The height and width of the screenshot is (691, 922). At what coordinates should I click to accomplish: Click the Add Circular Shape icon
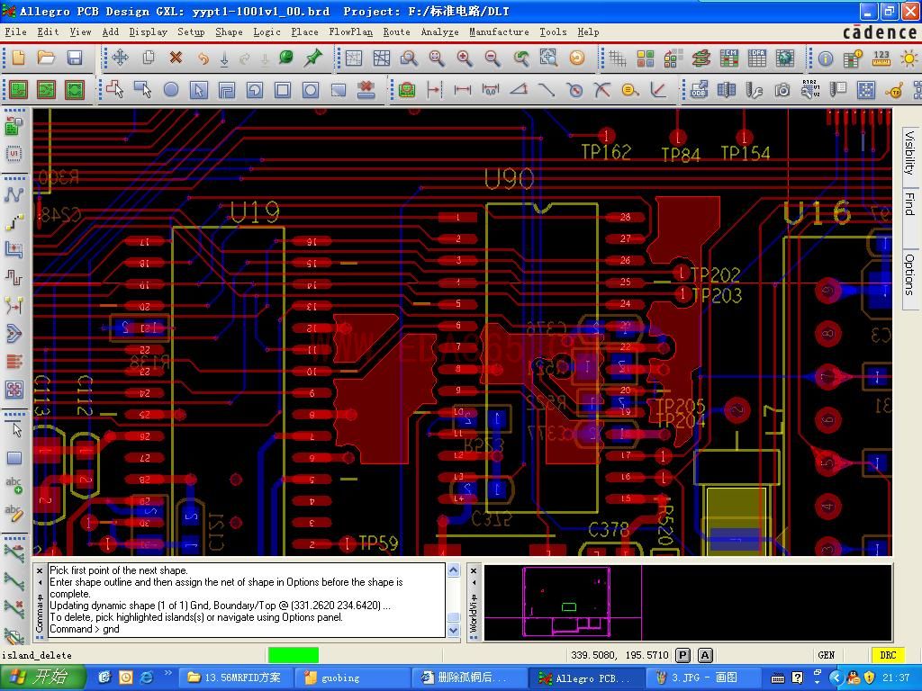point(170,90)
